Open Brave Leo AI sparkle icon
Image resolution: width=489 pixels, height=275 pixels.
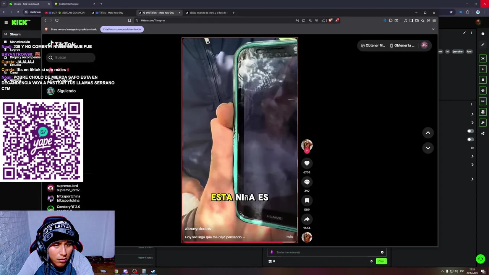click(423, 20)
